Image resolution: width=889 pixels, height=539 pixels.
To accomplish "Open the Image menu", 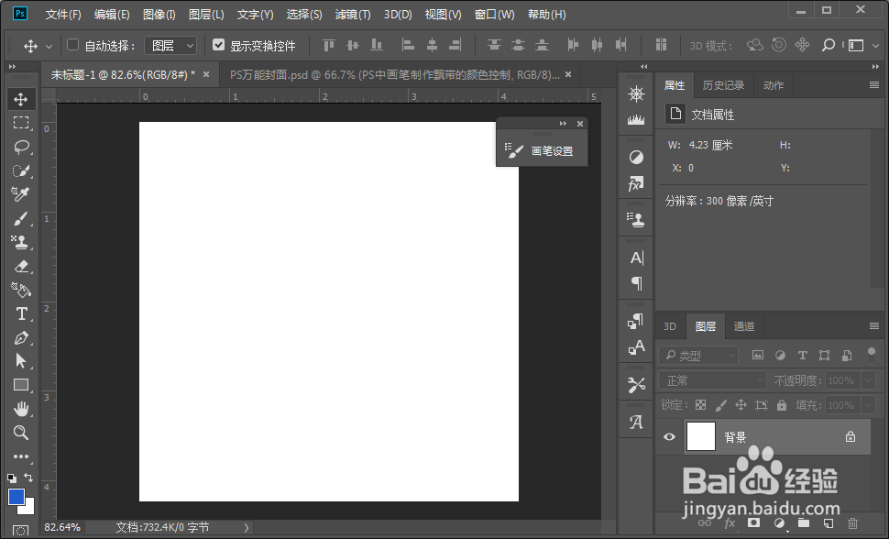I will click(159, 15).
